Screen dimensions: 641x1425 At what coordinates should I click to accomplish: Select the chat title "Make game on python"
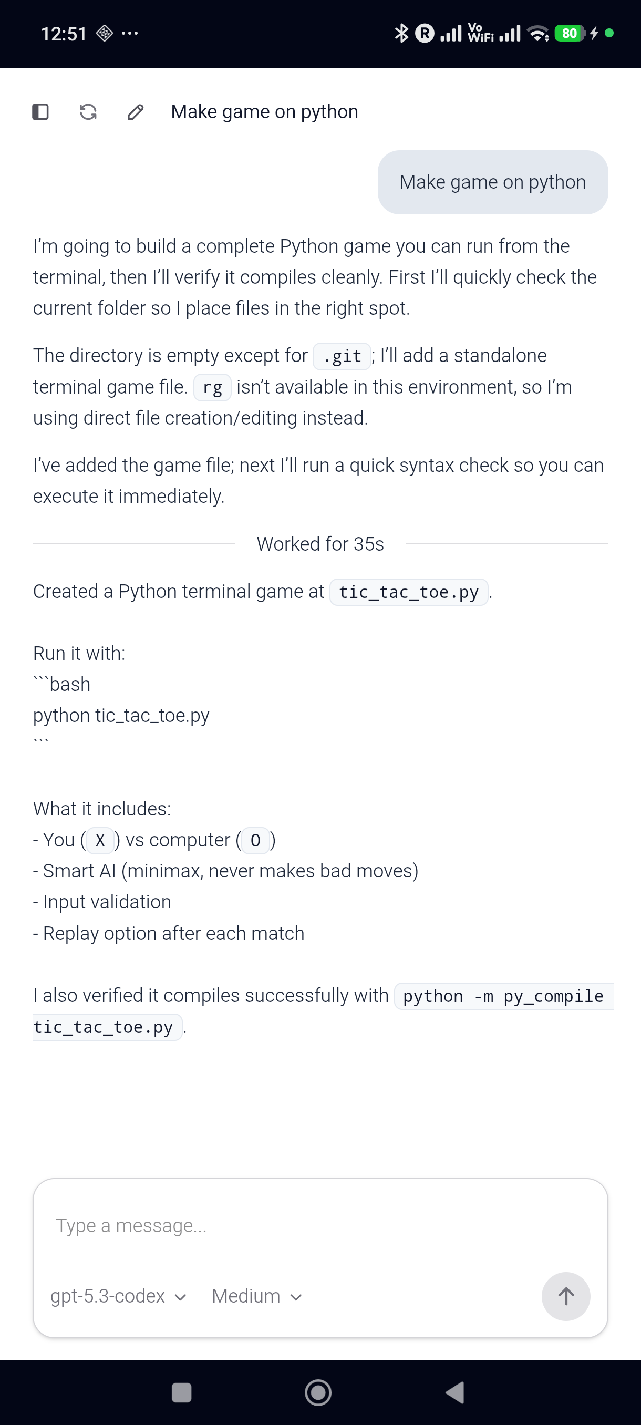(x=264, y=112)
